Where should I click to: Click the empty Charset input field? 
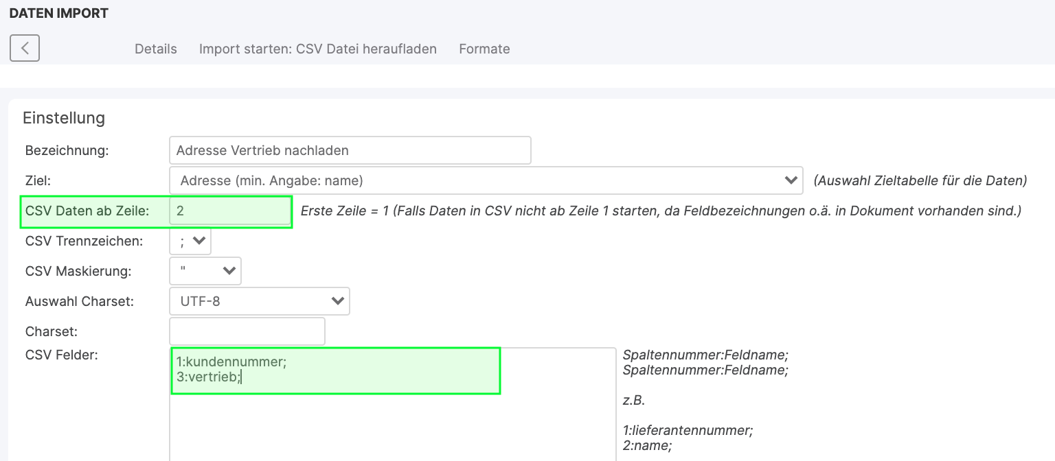[247, 331]
